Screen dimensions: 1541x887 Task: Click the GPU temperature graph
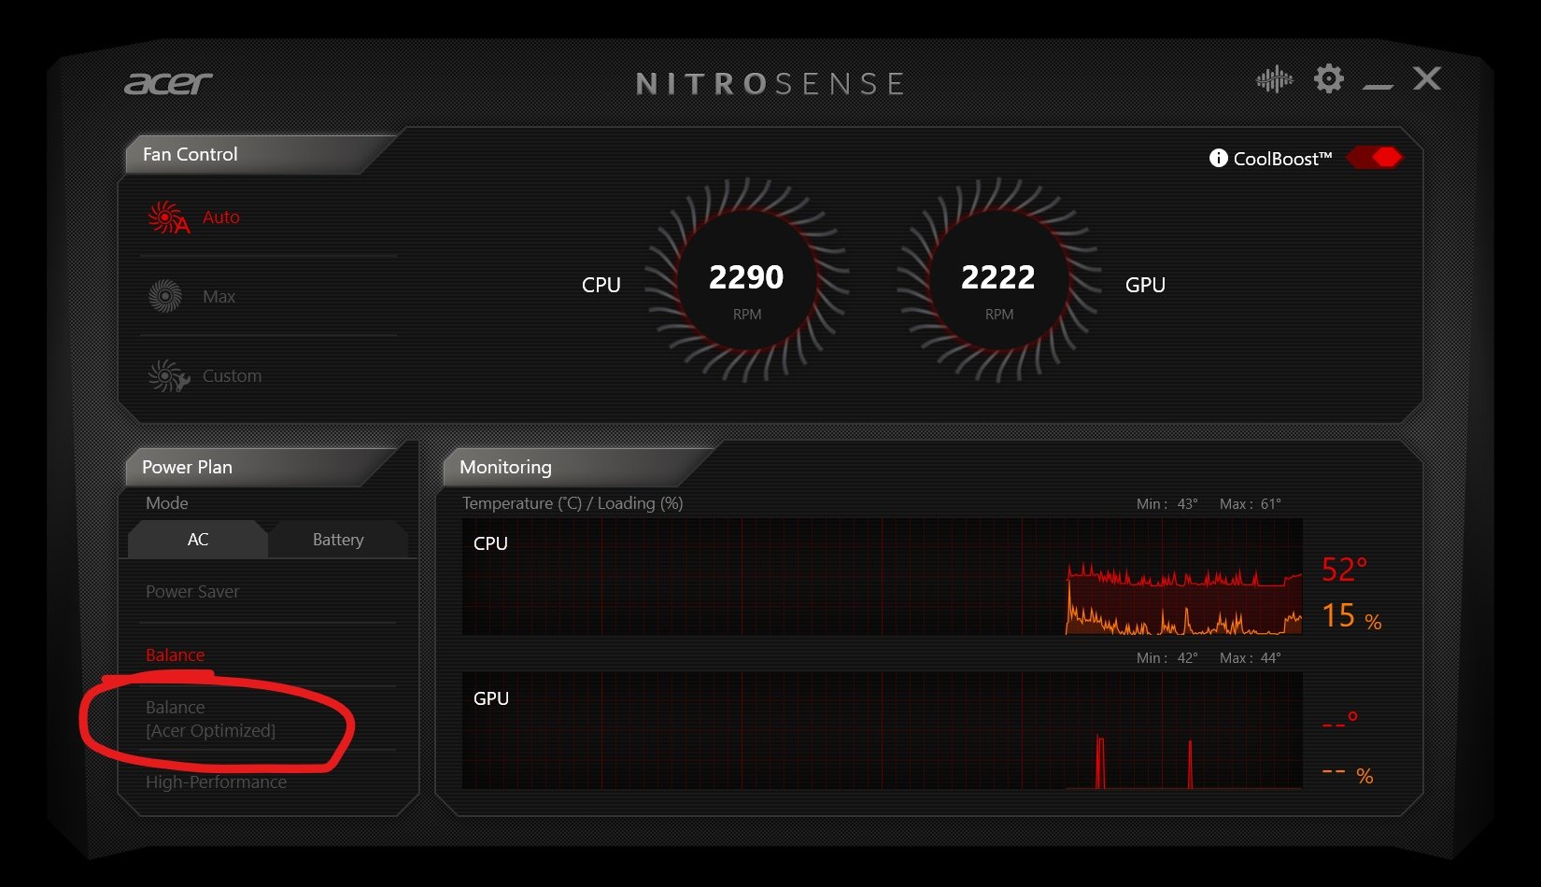pos(882,731)
